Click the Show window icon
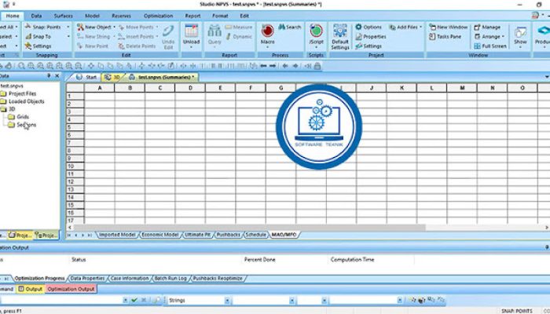550x314 pixels. (520, 32)
